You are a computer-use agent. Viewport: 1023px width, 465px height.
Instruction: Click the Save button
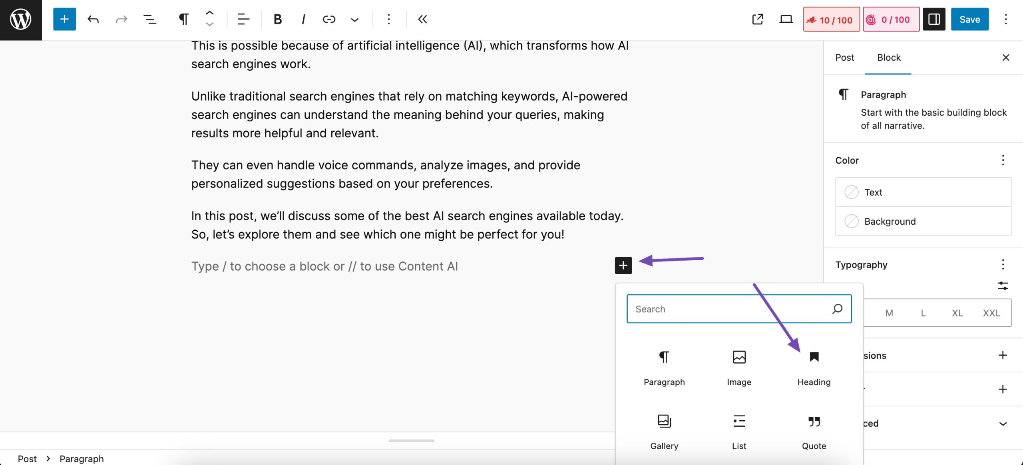970,19
